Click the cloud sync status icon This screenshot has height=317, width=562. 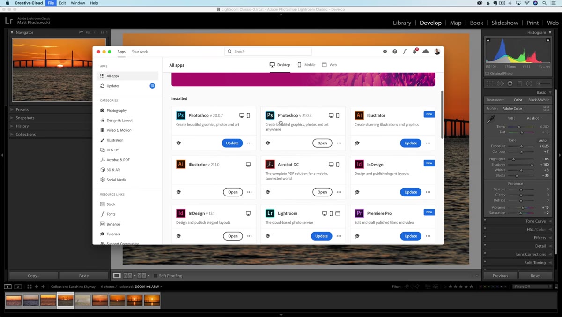425,52
